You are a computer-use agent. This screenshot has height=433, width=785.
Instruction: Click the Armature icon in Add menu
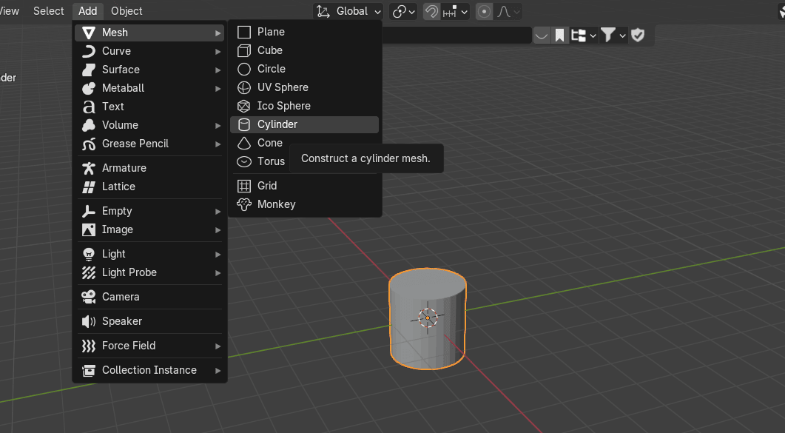(x=89, y=168)
